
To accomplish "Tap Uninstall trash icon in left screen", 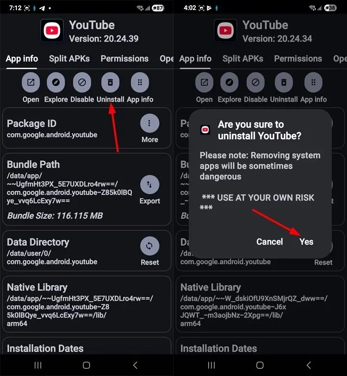I will (110, 82).
